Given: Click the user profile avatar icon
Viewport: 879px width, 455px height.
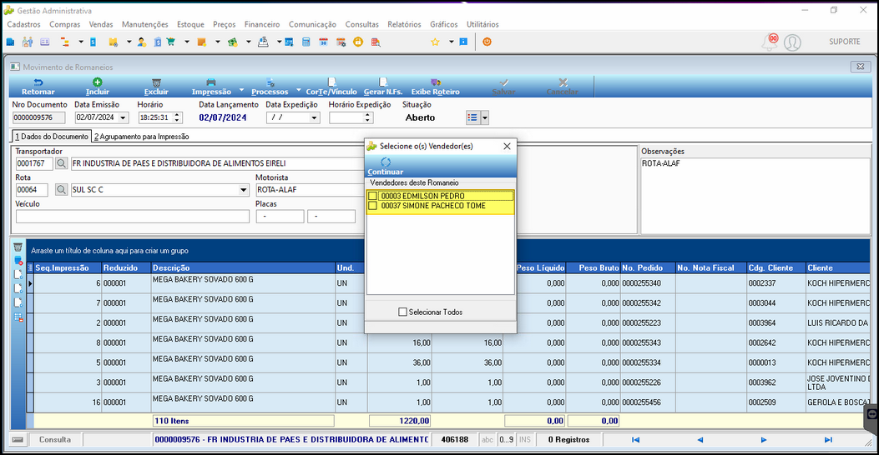Looking at the screenshot, I should pos(792,42).
